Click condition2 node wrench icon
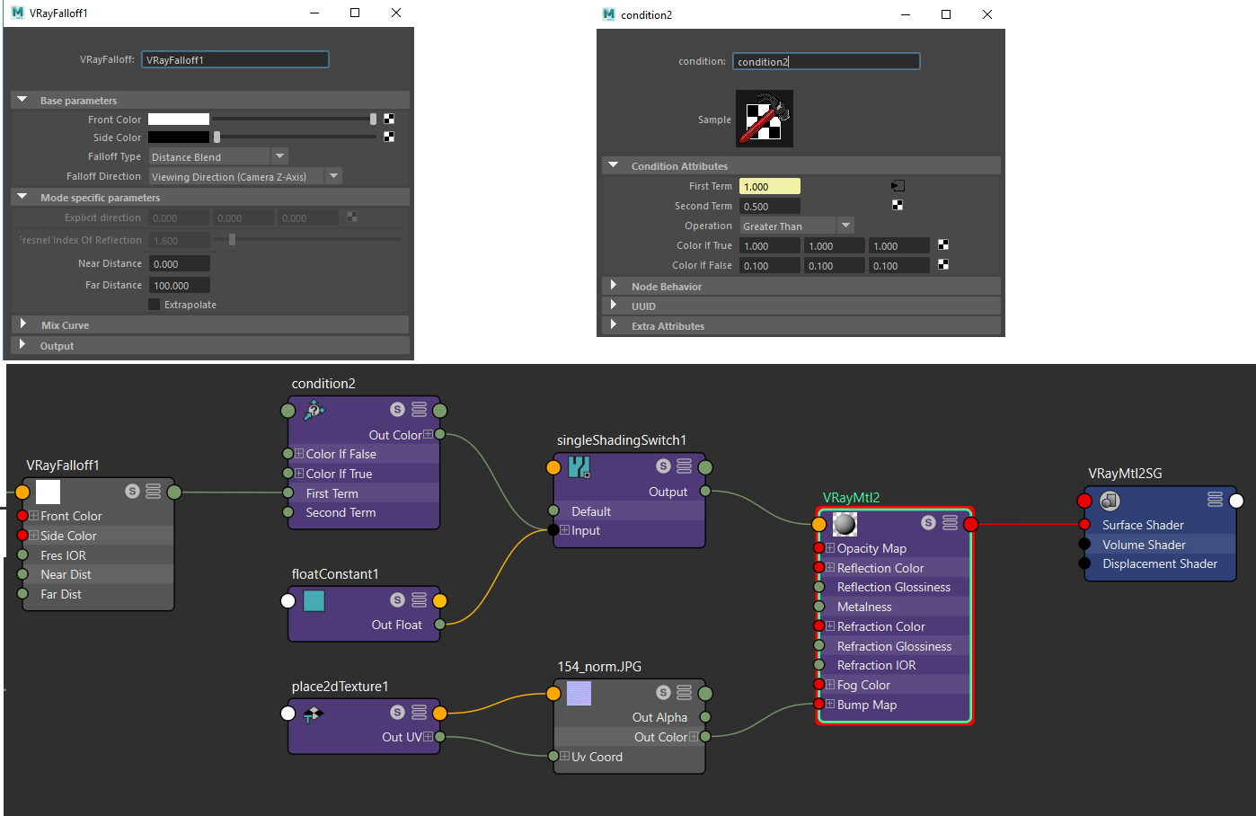The image size is (1256, 816). tap(314, 410)
